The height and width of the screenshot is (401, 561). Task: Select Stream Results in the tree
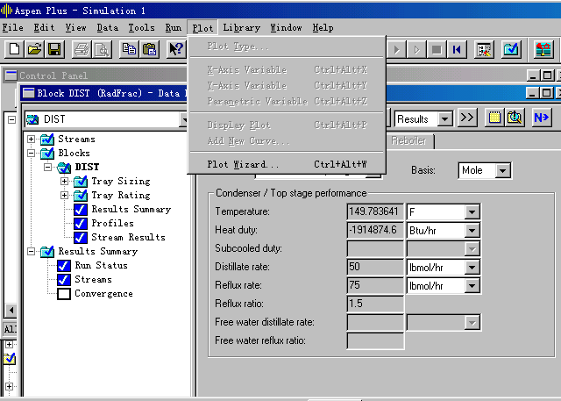coord(128,238)
